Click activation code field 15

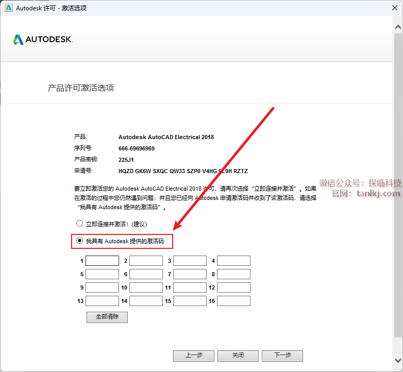pyautogui.click(x=190, y=301)
